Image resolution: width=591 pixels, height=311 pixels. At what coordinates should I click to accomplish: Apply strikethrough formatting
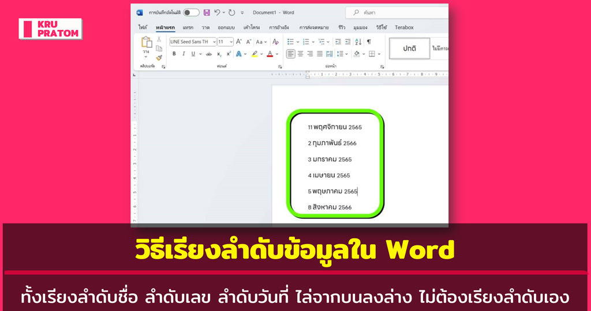point(208,54)
